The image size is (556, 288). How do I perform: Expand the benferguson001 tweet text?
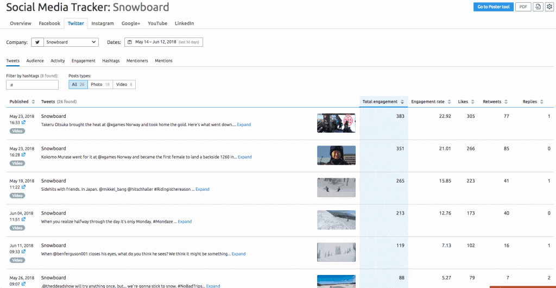[239, 254]
